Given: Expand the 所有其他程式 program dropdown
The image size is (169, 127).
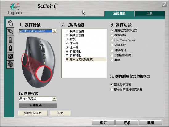Looking at the screenshot, I should click(x=54, y=99).
